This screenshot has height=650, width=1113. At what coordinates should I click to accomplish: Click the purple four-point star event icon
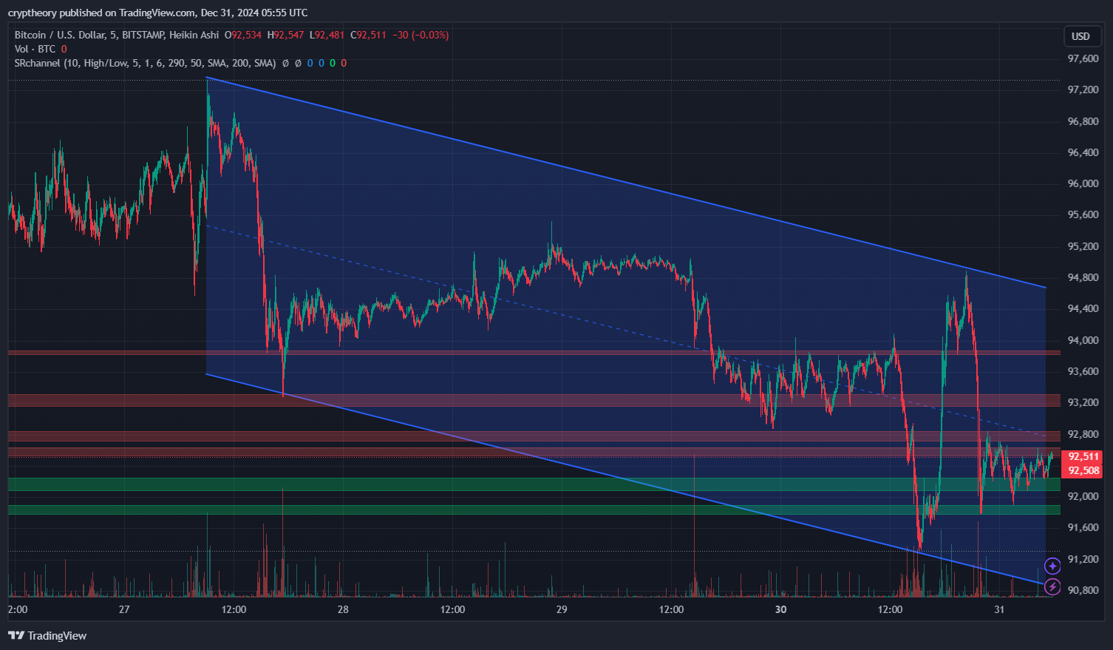(1052, 566)
